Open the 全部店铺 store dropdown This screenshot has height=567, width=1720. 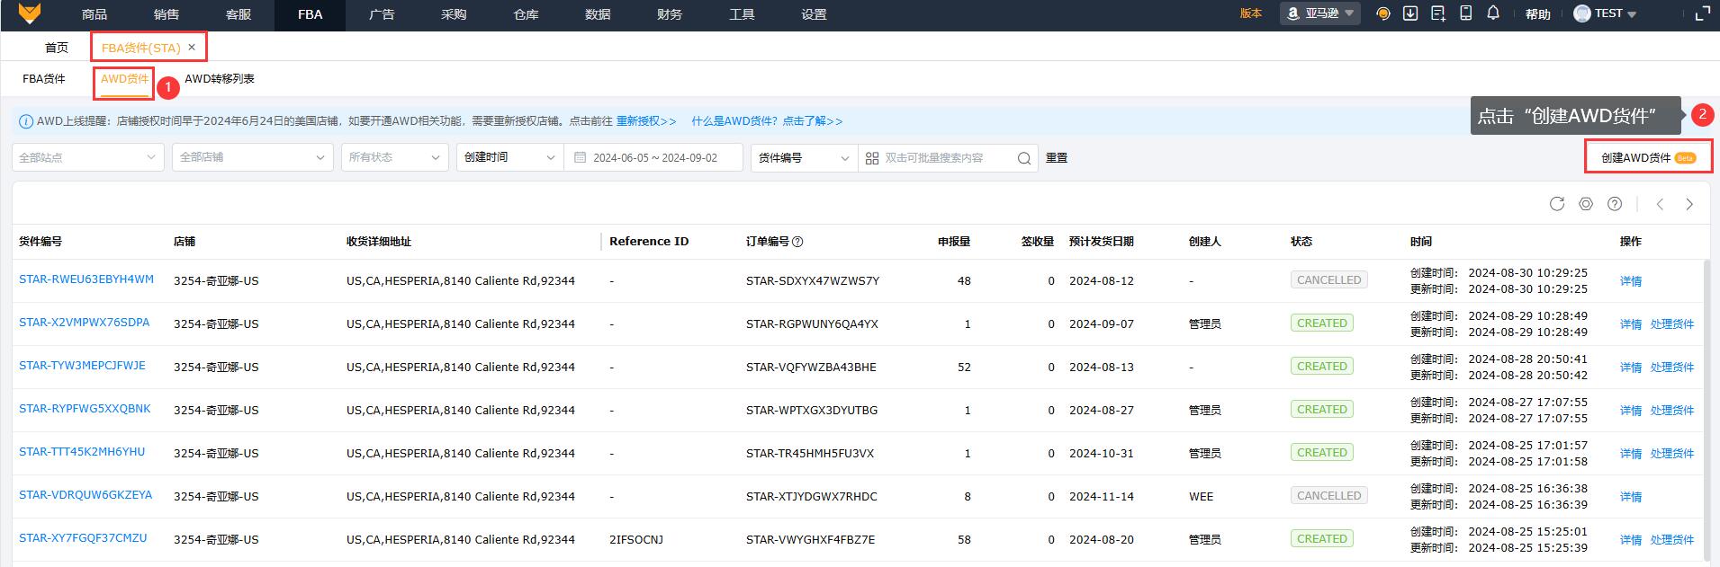coord(252,157)
